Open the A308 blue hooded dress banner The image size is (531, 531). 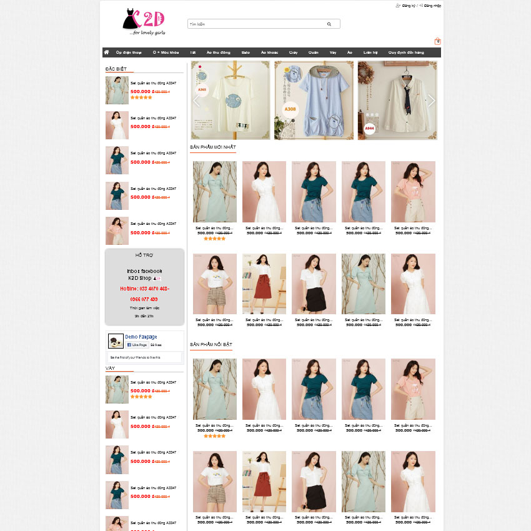pos(314,100)
